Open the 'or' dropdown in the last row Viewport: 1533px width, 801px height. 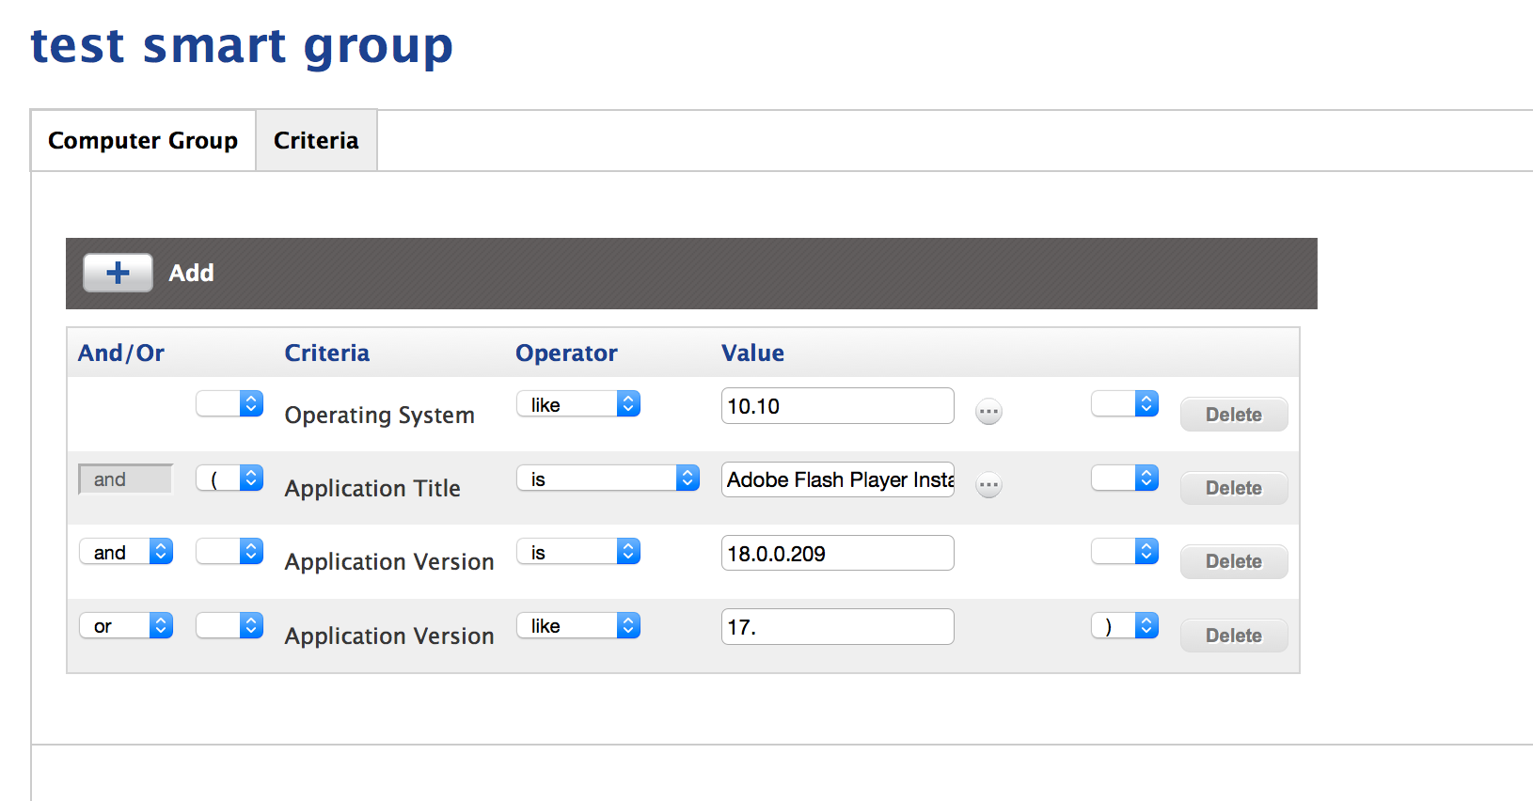click(126, 625)
